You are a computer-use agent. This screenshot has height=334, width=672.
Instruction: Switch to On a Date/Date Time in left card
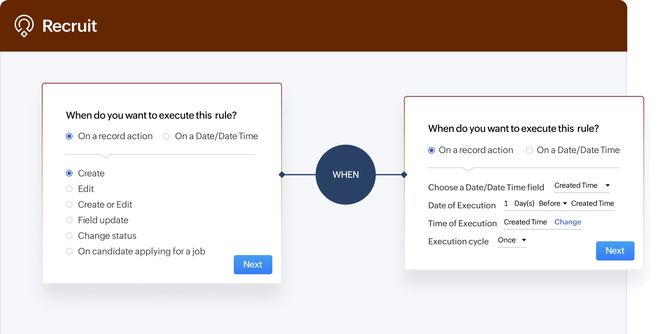166,136
